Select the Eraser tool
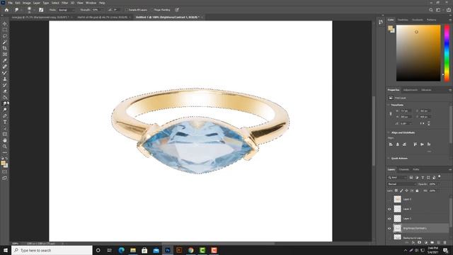The height and width of the screenshot is (255, 453). 5,91
